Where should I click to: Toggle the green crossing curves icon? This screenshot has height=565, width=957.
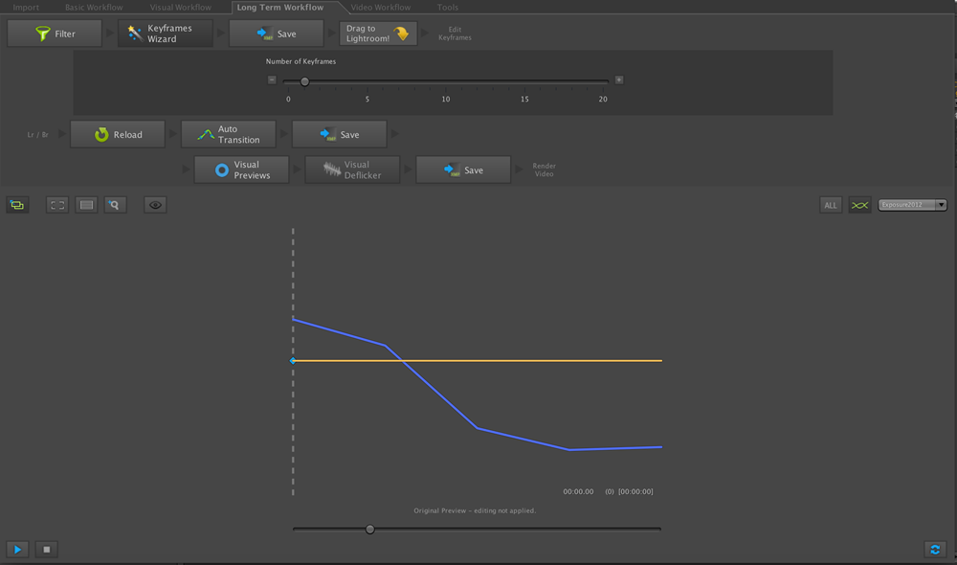(859, 205)
